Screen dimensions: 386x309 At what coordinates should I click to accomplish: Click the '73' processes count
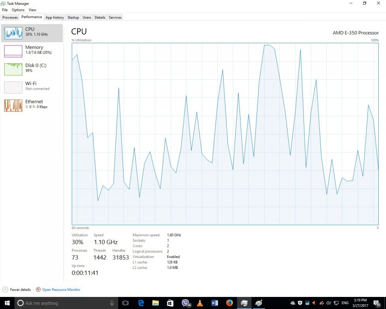tap(75, 257)
